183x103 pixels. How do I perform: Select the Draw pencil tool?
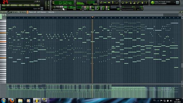(x=9, y=12)
